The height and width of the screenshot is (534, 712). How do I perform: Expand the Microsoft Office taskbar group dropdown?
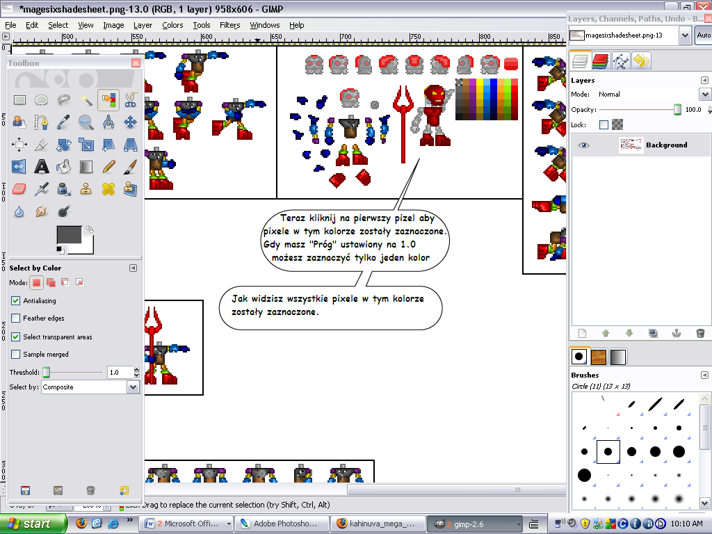point(229,524)
